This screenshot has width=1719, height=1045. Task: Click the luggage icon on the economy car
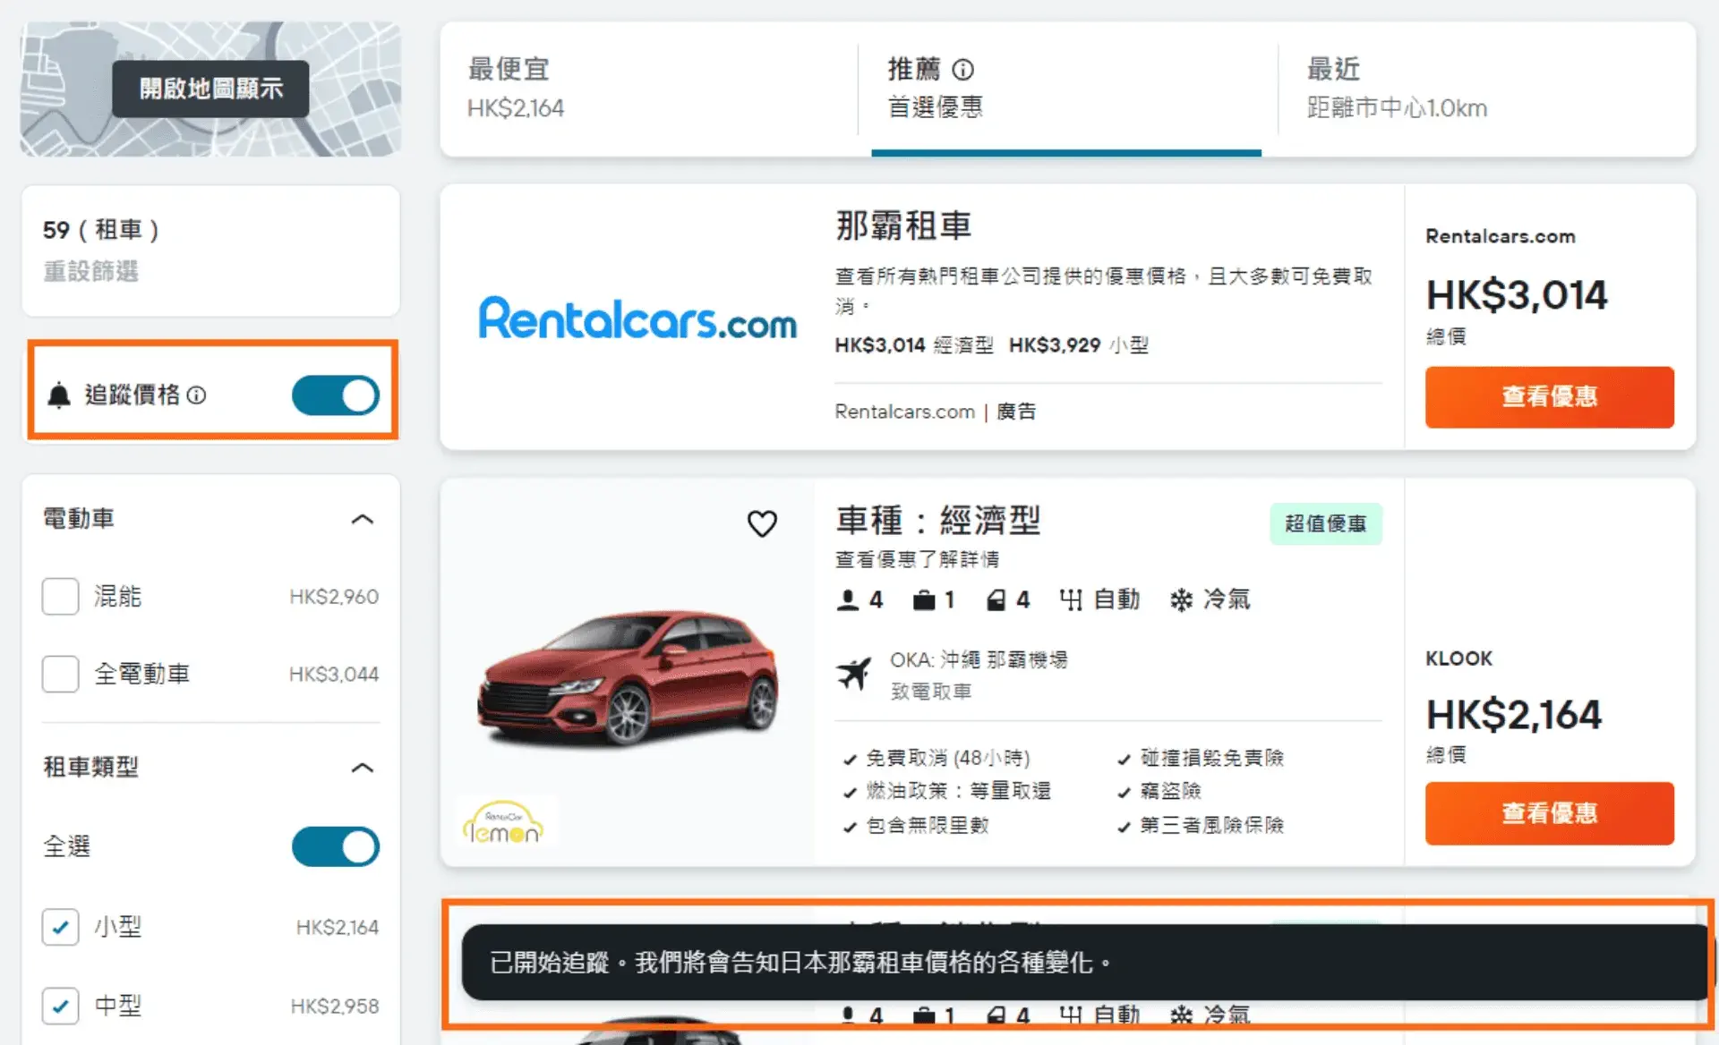(x=924, y=599)
